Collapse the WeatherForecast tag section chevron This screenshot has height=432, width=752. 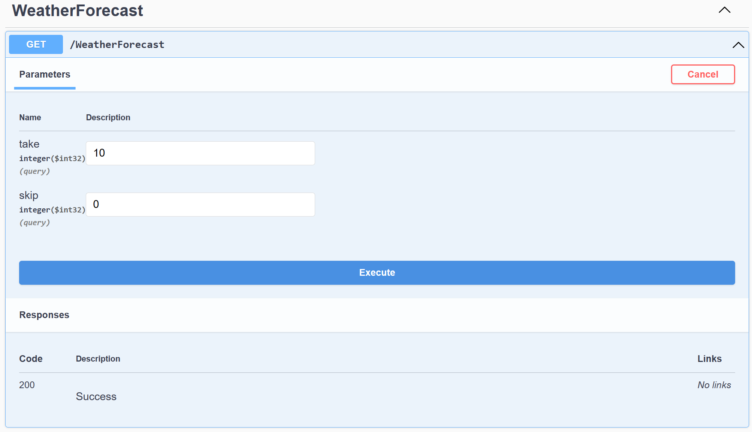(724, 10)
